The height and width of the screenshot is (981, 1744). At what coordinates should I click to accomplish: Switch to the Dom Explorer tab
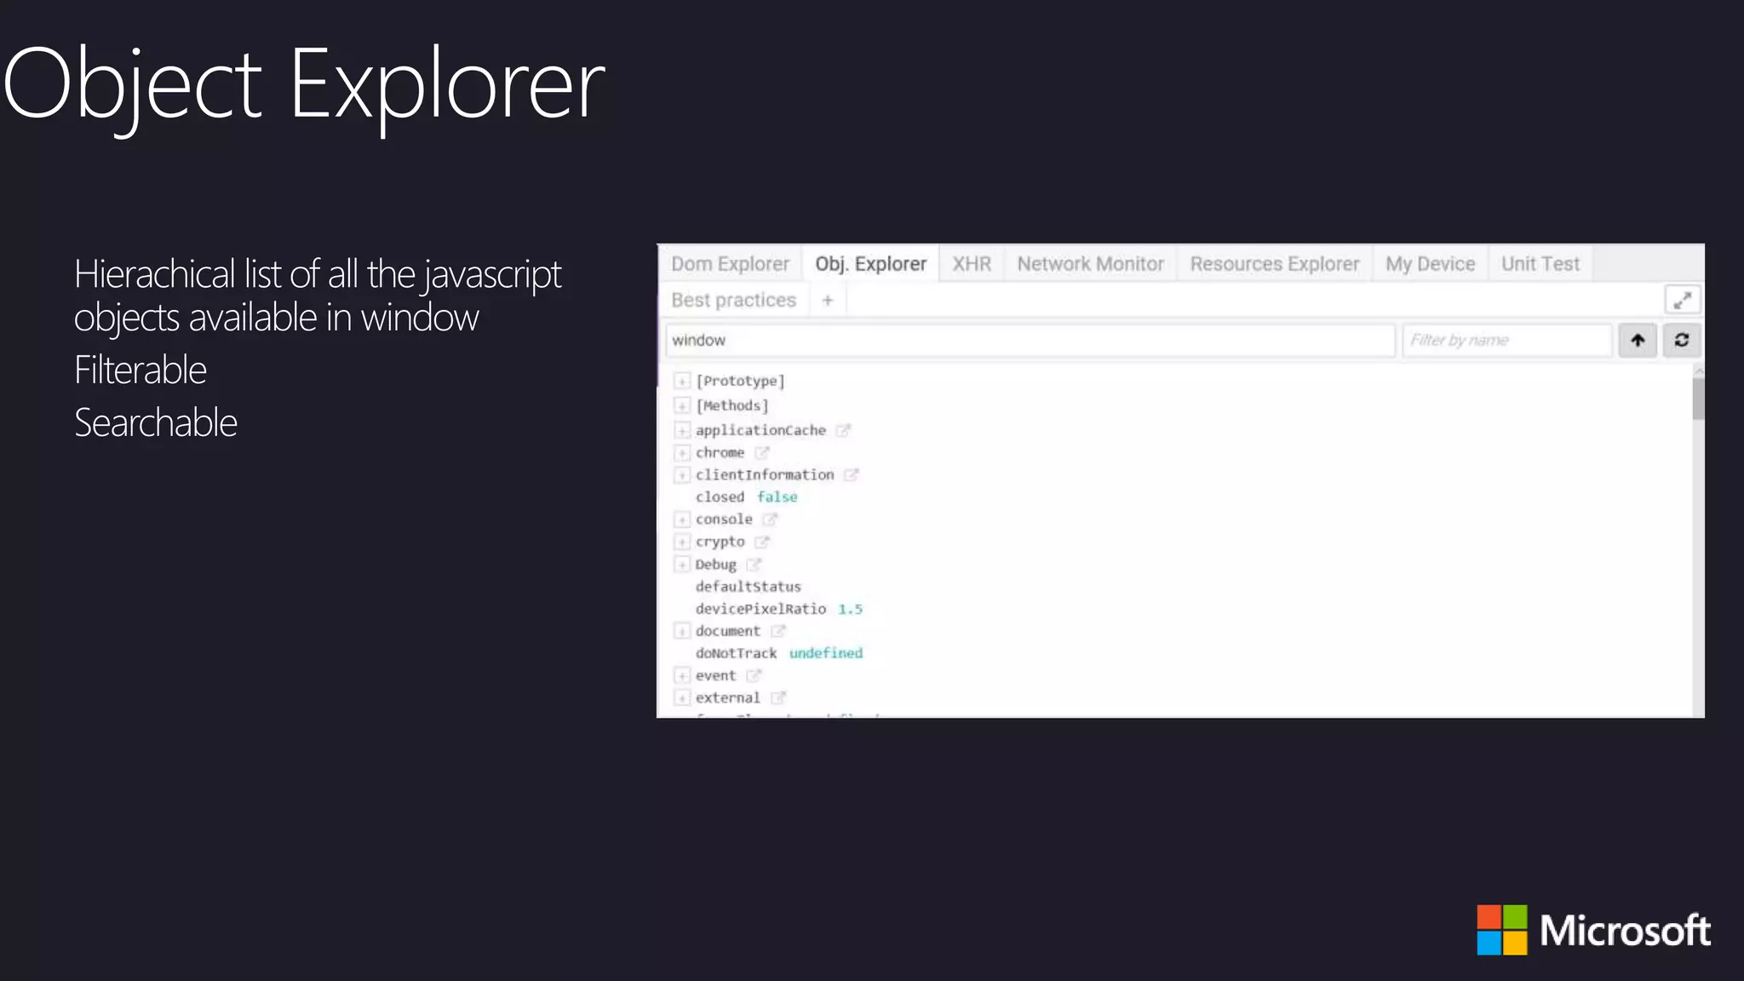pos(730,264)
